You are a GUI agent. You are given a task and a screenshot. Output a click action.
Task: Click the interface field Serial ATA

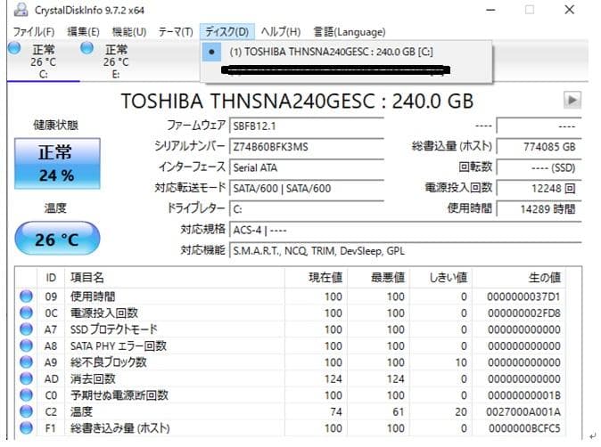pos(307,167)
